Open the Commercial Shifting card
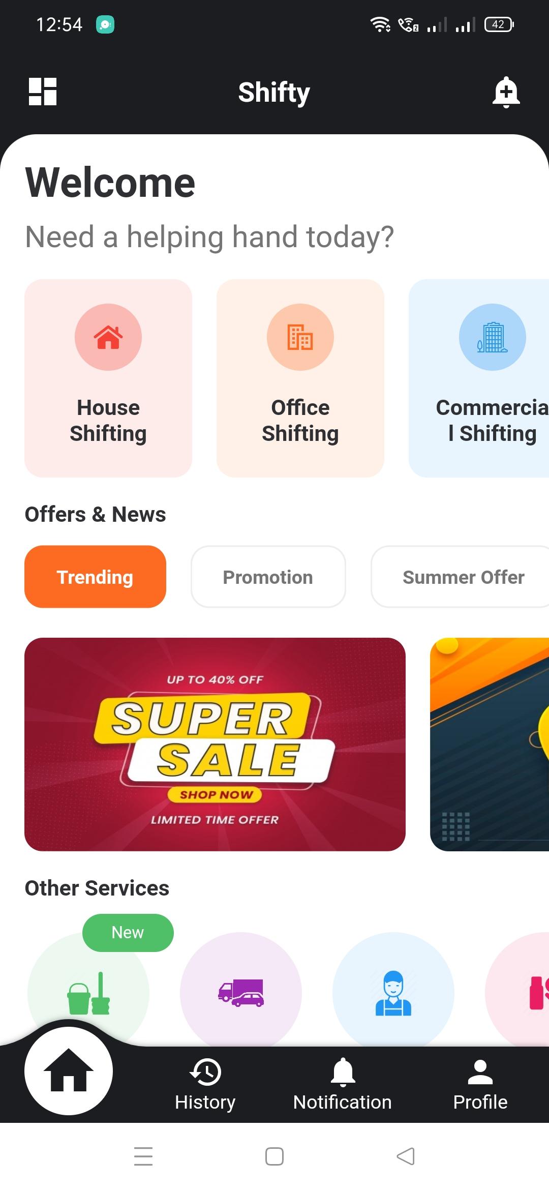This screenshot has width=549, height=1190. click(479, 378)
